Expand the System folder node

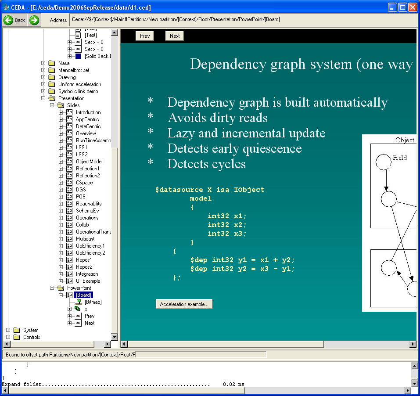coord(8,330)
